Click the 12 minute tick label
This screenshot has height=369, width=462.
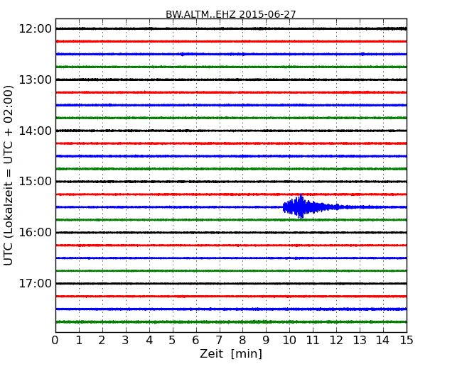click(336, 341)
